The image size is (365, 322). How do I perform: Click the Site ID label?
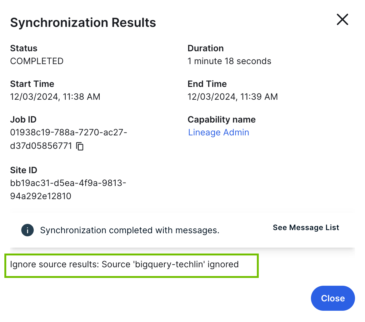(23, 170)
